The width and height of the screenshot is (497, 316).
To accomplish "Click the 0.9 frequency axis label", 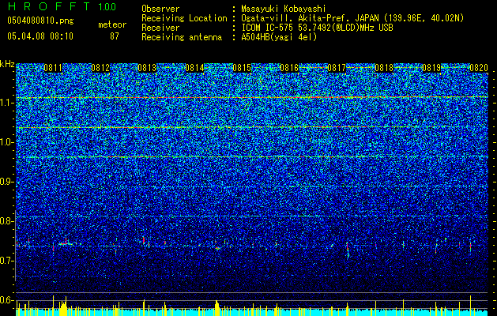I will [7, 182].
